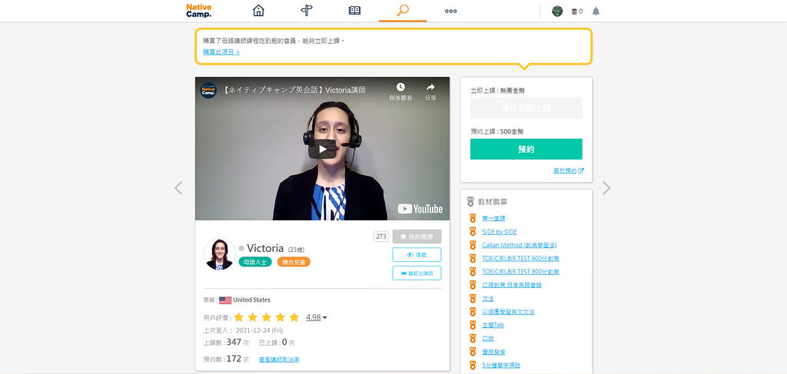Select the magnifier search tab

tap(403, 10)
